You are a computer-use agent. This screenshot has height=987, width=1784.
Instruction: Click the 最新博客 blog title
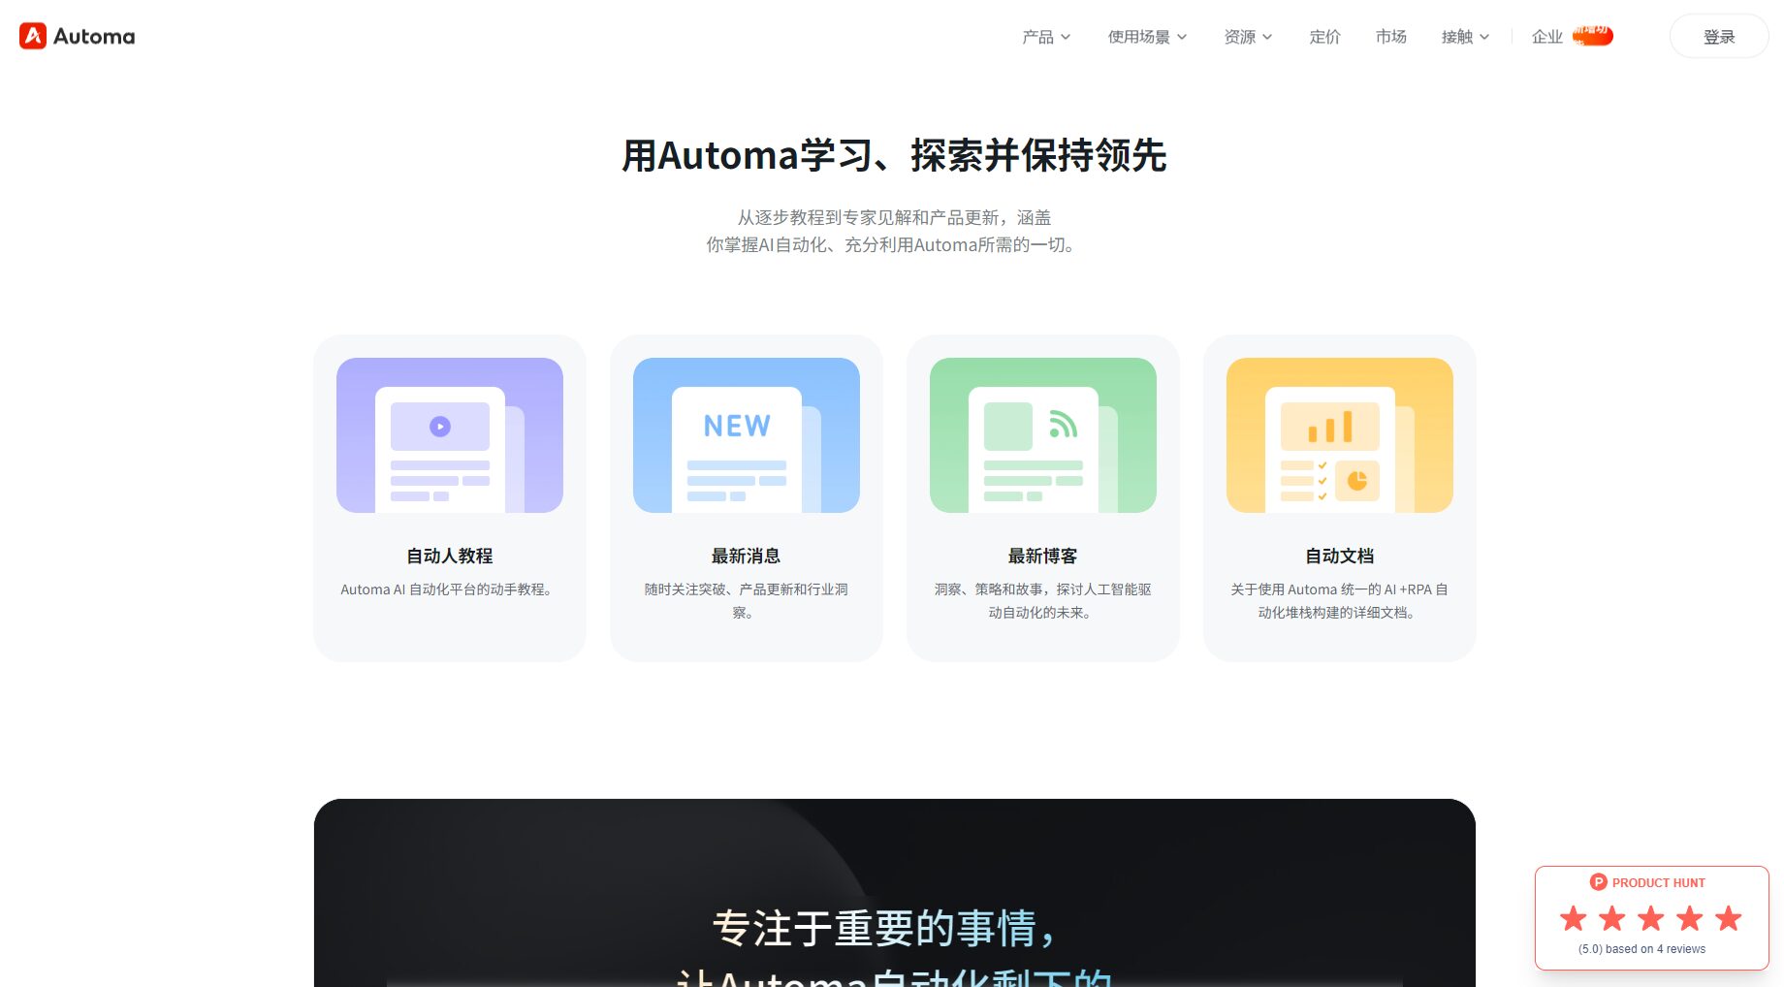(1042, 556)
